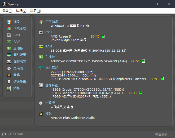Click the Windows flag icon beside 作業系統 heading

click(x=41, y=22)
